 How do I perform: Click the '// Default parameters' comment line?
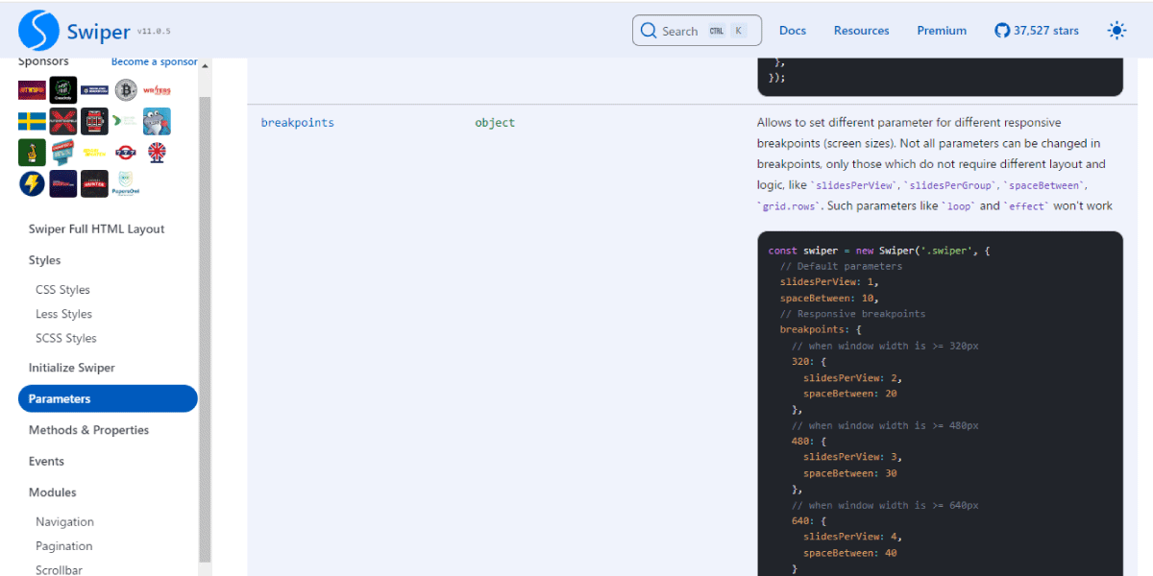tap(842, 266)
